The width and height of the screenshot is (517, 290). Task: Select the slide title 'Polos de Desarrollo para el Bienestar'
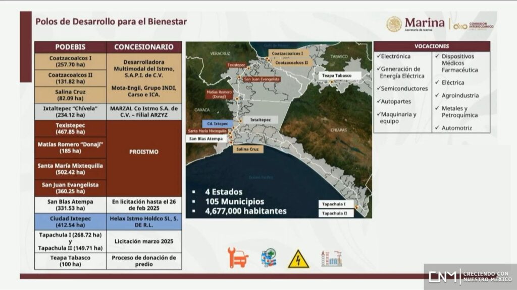click(111, 22)
